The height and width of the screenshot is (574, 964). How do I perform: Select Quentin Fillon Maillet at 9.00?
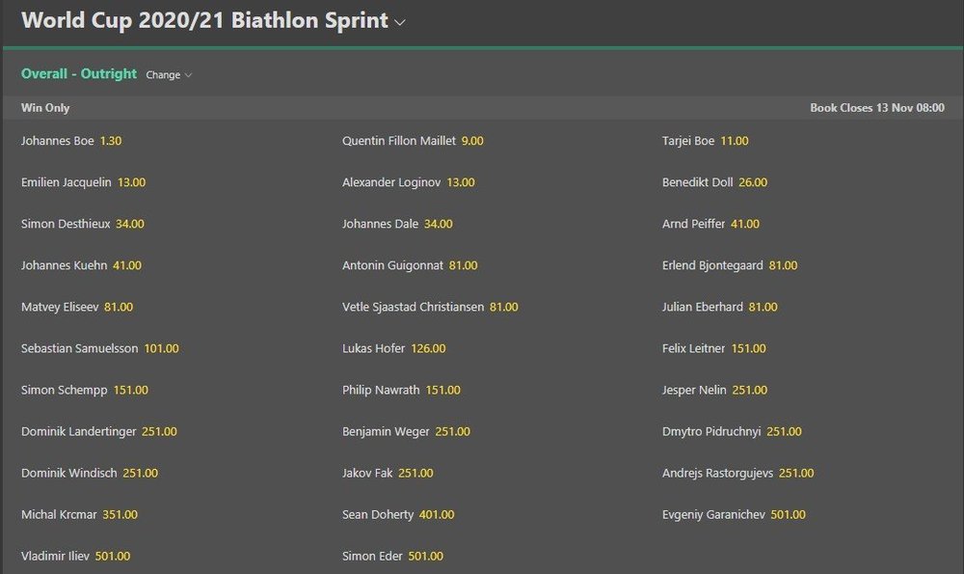click(x=413, y=141)
